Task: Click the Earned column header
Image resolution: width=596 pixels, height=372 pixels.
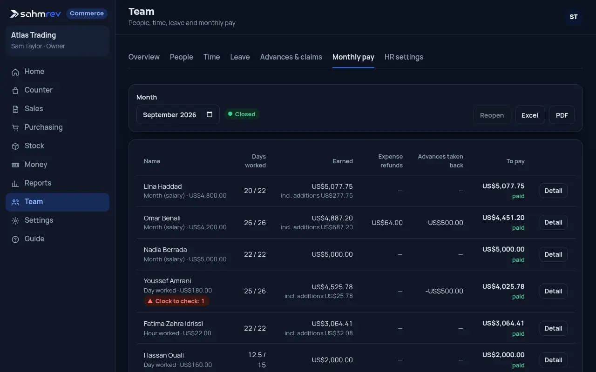Action: 343,161
